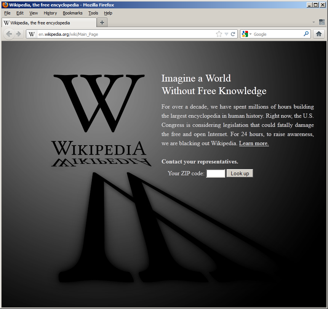This screenshot has width=328, height=309.
Task: Click the large Wikipedia W logo
Action: 99,103
